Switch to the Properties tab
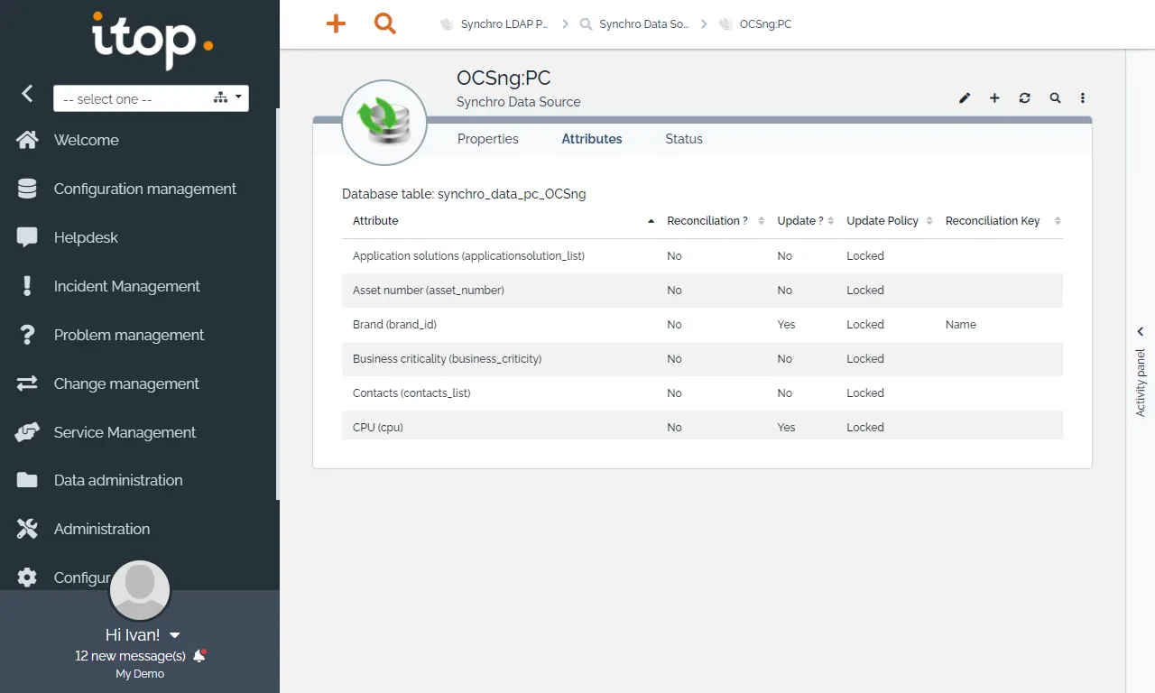Viewport: 1155px width, 693px height. [488, 139]
